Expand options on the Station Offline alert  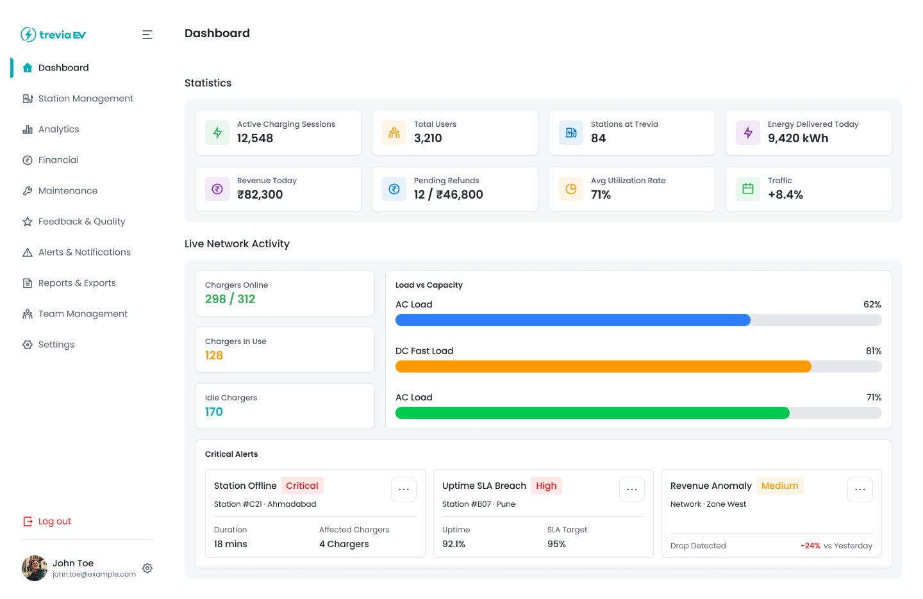[404, 489]
